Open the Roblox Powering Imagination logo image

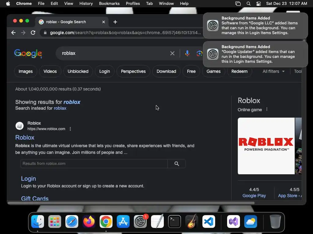266,146
